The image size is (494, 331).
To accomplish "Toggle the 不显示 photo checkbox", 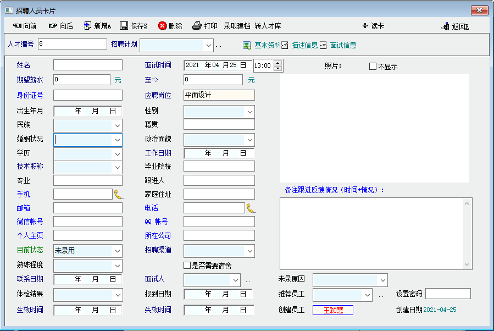I will coord(373,67).
